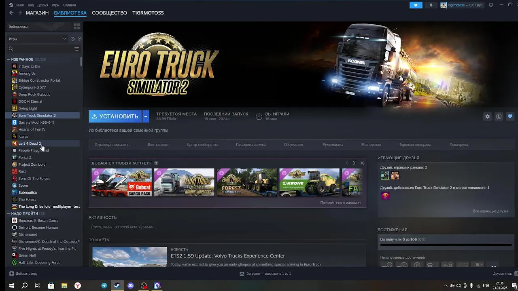The image size is (518, 291).
Task: Open the ETS2 1.59 Update news article
Action: coord(227,256)
